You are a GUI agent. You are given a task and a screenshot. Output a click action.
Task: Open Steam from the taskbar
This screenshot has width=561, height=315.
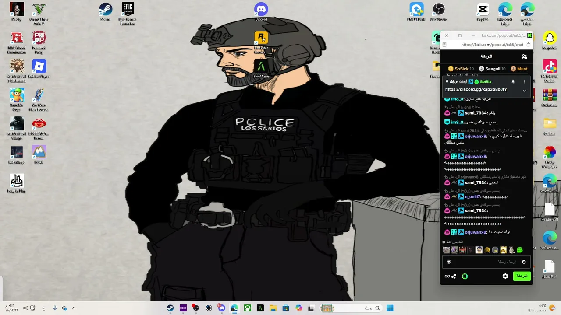[x=170, y=308]
